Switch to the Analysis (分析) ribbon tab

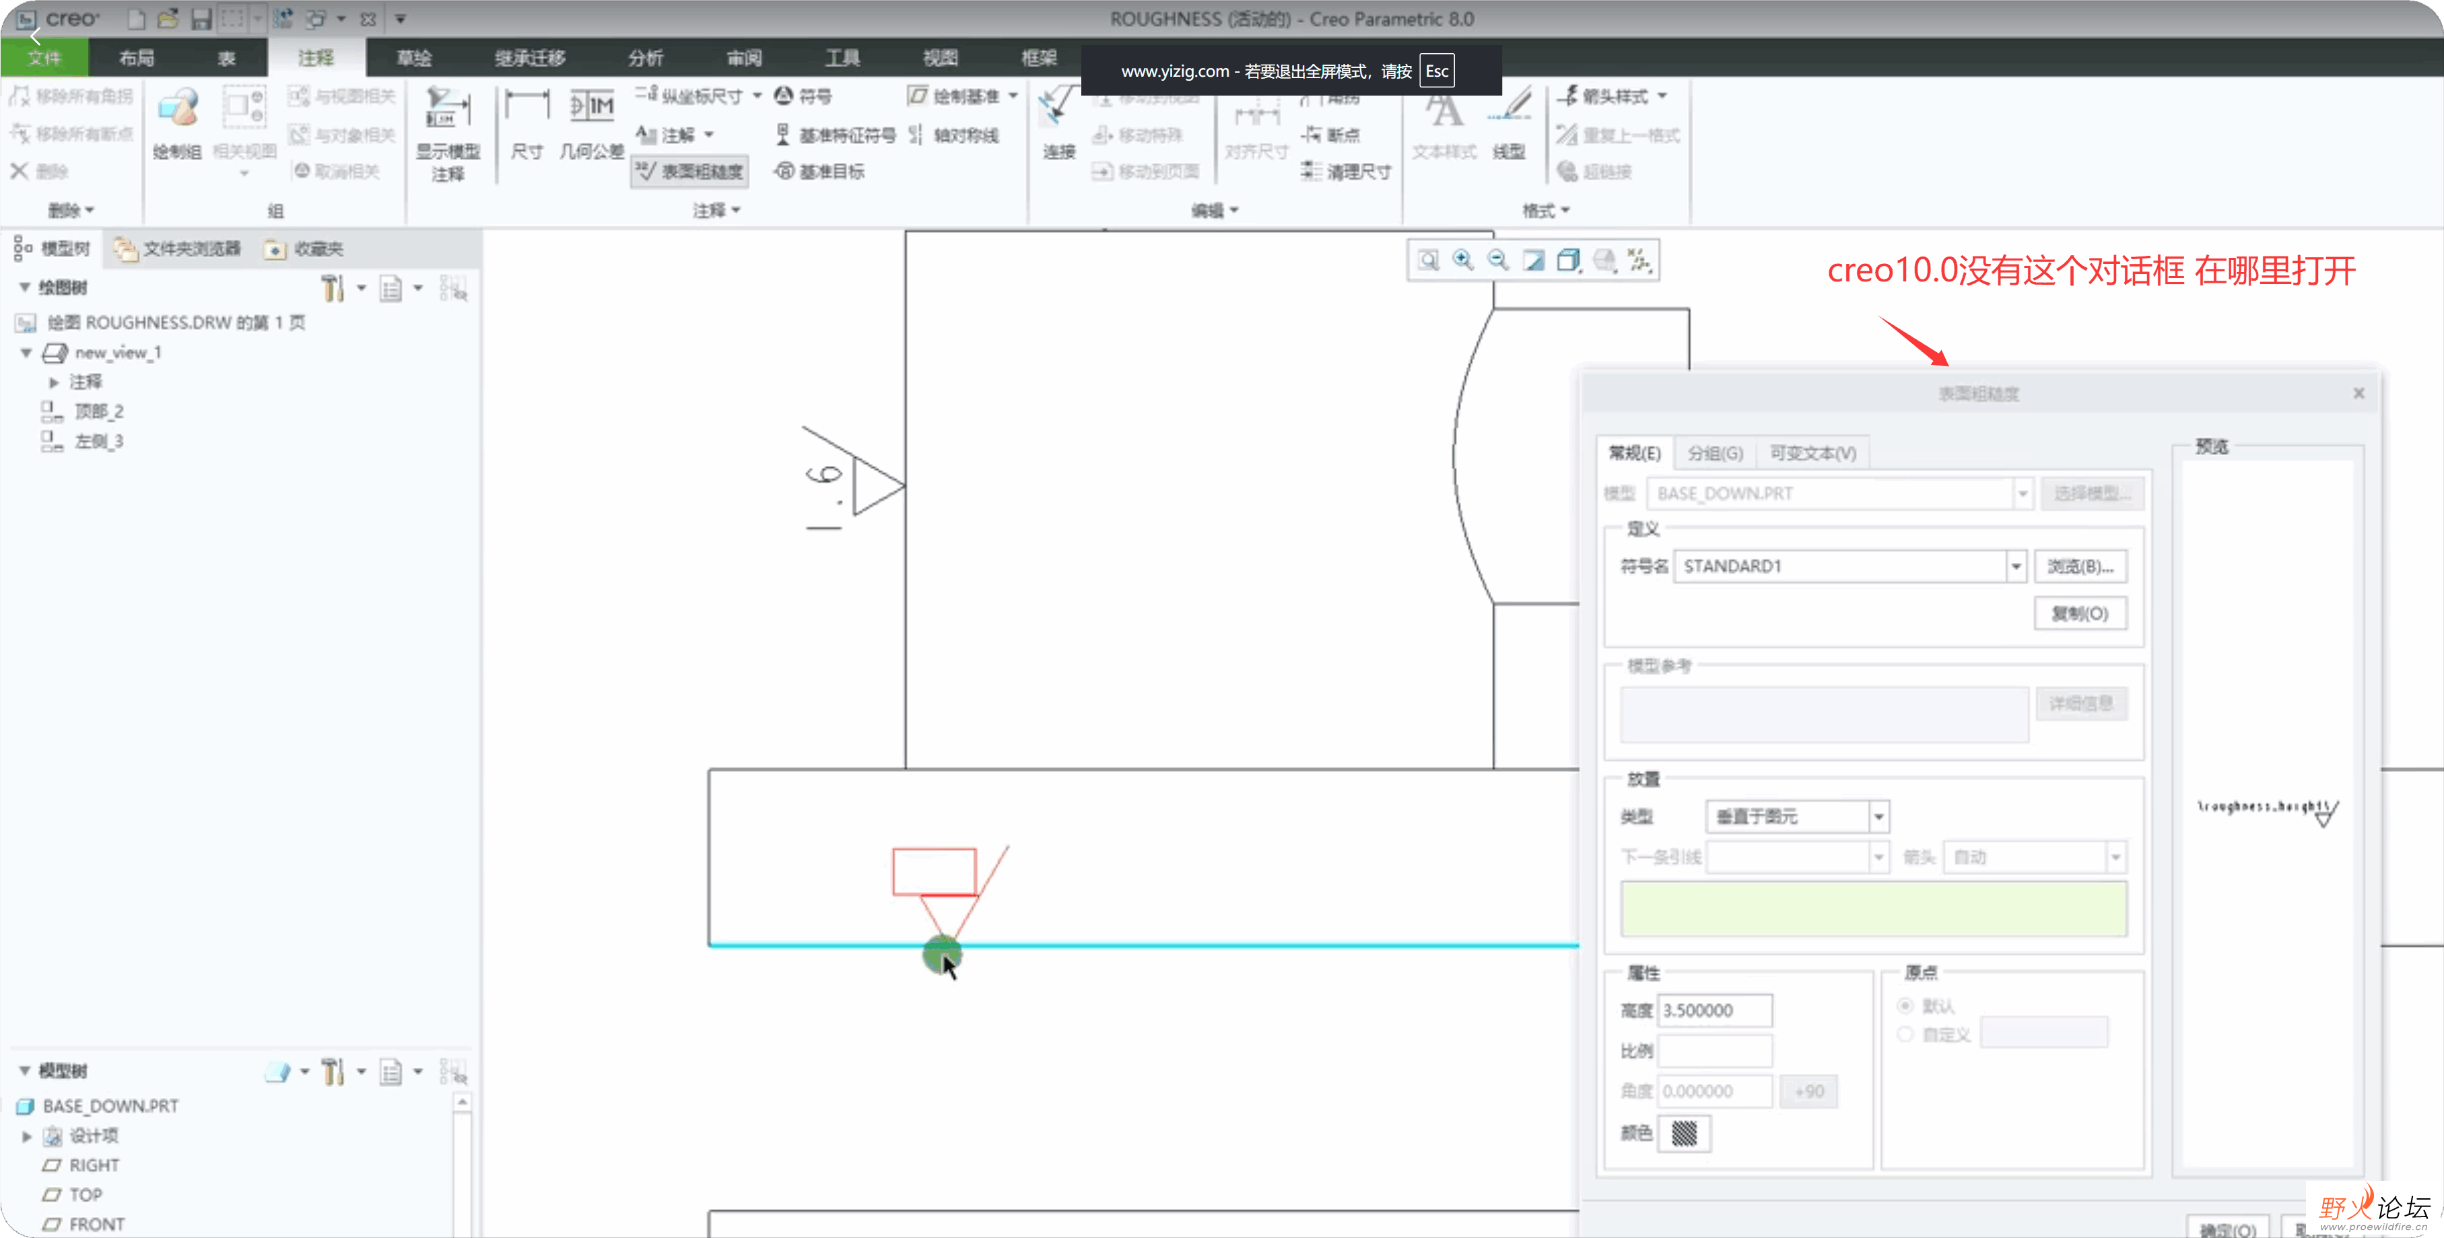(645, 58)
